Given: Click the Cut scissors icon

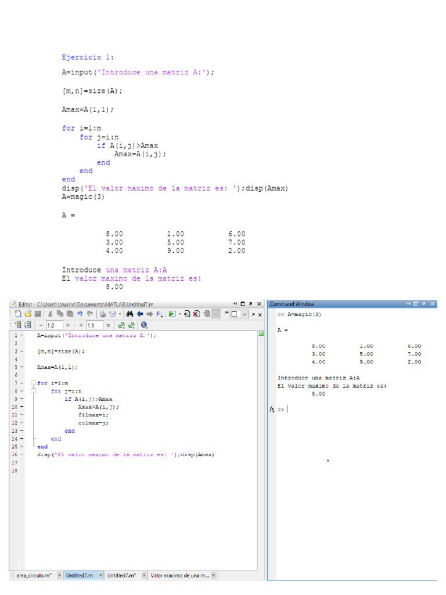Looking at the screenshot, I should tap(50, 314).
